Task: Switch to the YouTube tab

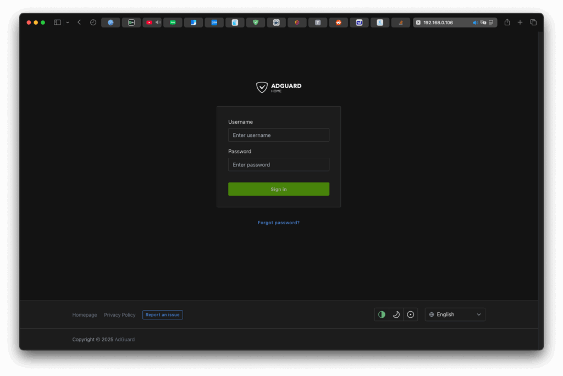Action: (x=150, y=23)
